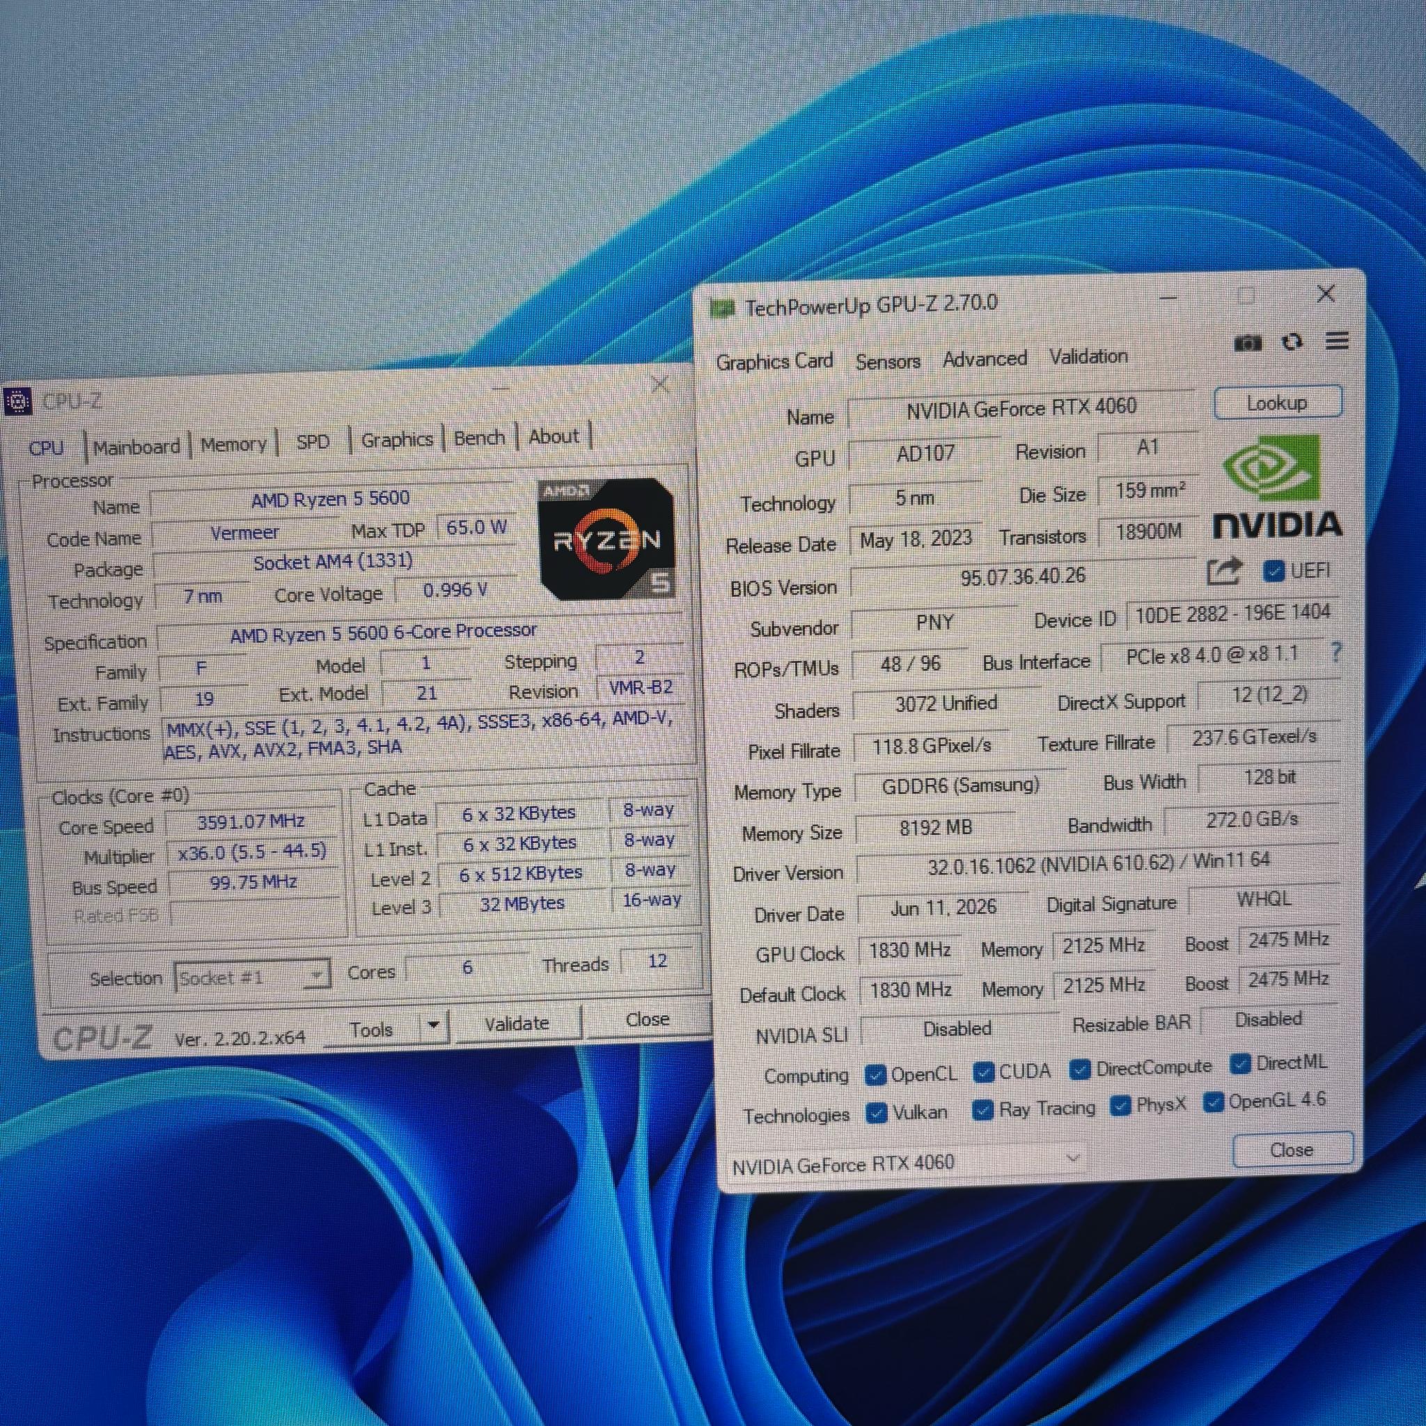Switch to the Mainboard tab in CPU-Z

pyautogui.click(x=136, y=447)
